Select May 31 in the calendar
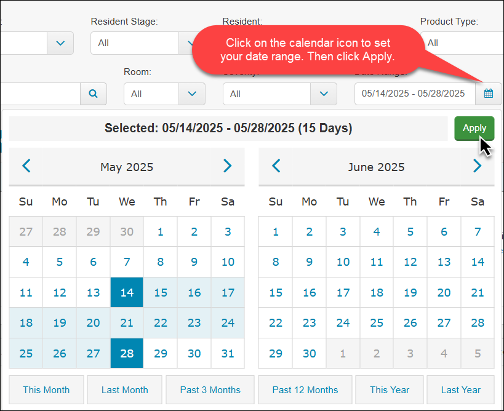The height and width of the screenshot is (411, 504). pyautogui.click(x=228, y=353)
